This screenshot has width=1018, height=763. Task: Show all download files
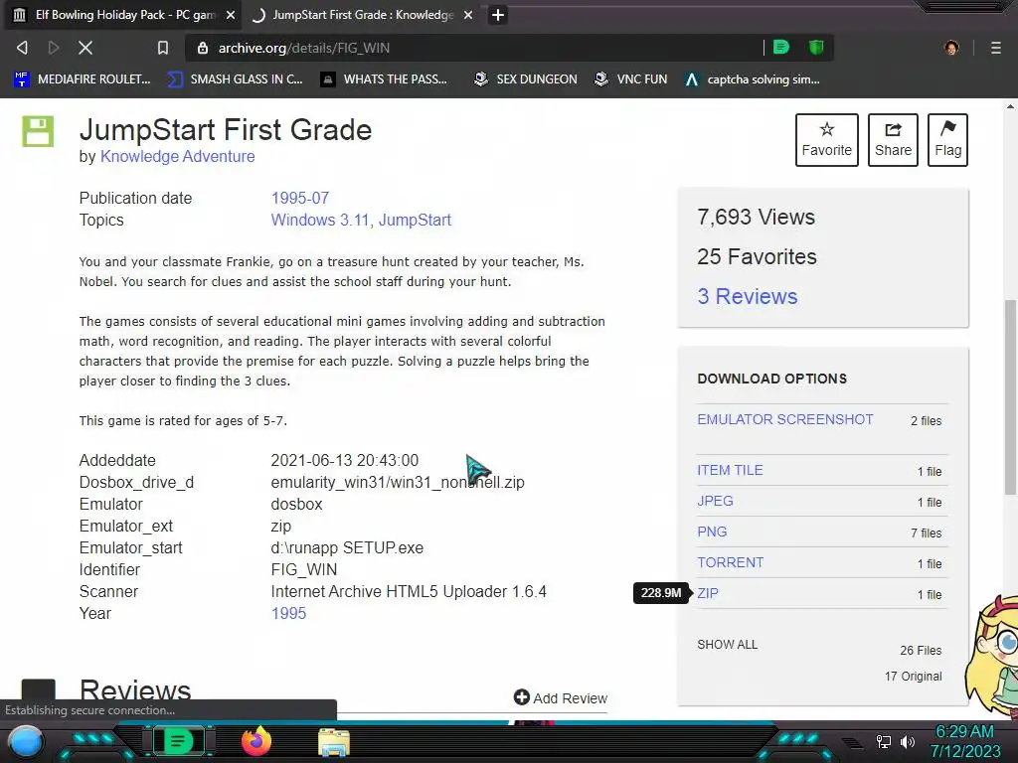(727, 644)
